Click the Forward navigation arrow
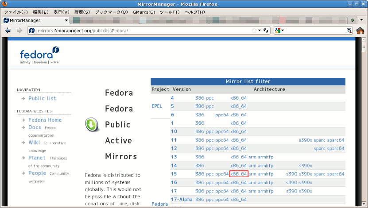Viewport: 368px width, 208px height. 19,31
